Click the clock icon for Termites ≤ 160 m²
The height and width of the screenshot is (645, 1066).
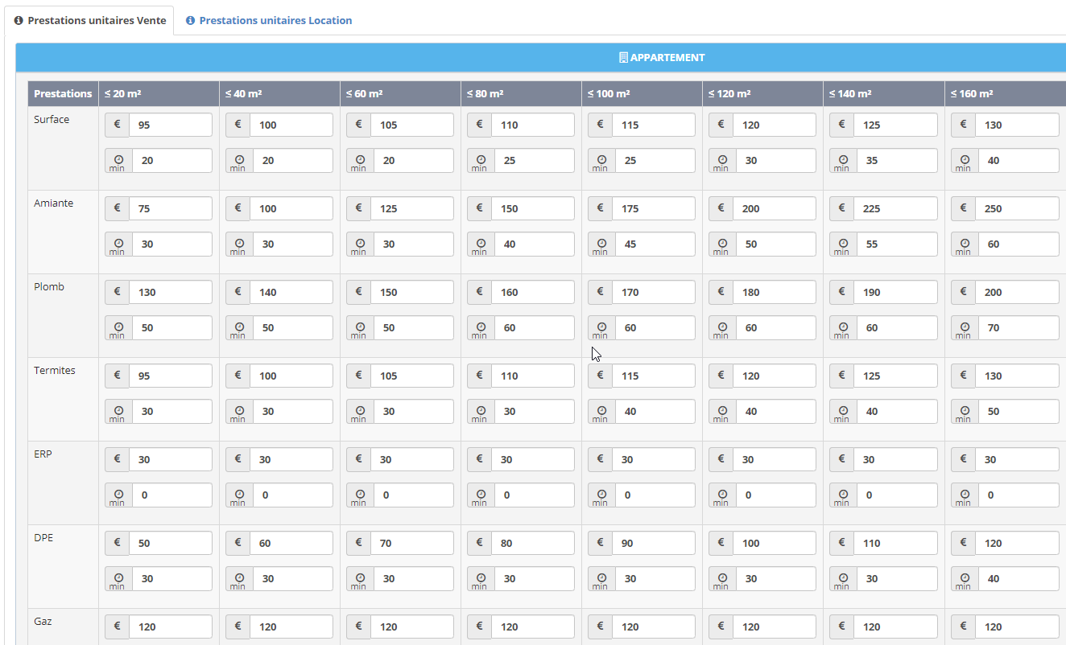(x=964, y=411)
